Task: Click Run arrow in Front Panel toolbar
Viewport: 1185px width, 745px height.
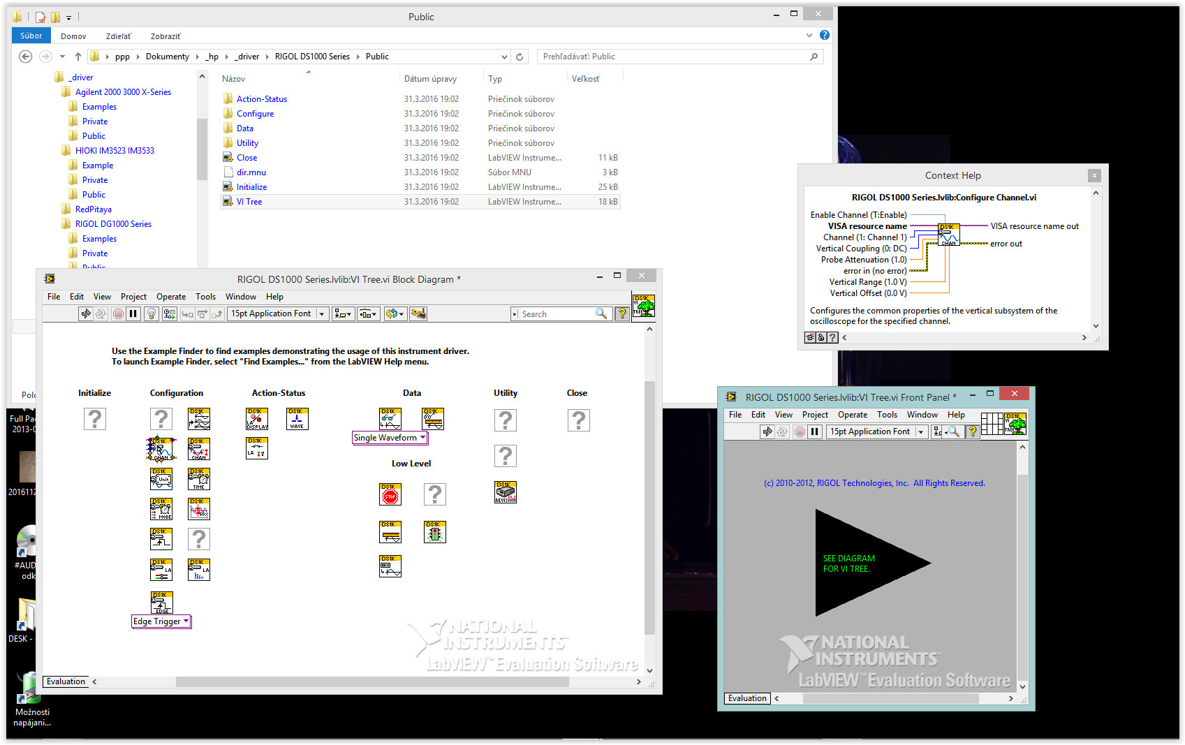Action: 767,431
